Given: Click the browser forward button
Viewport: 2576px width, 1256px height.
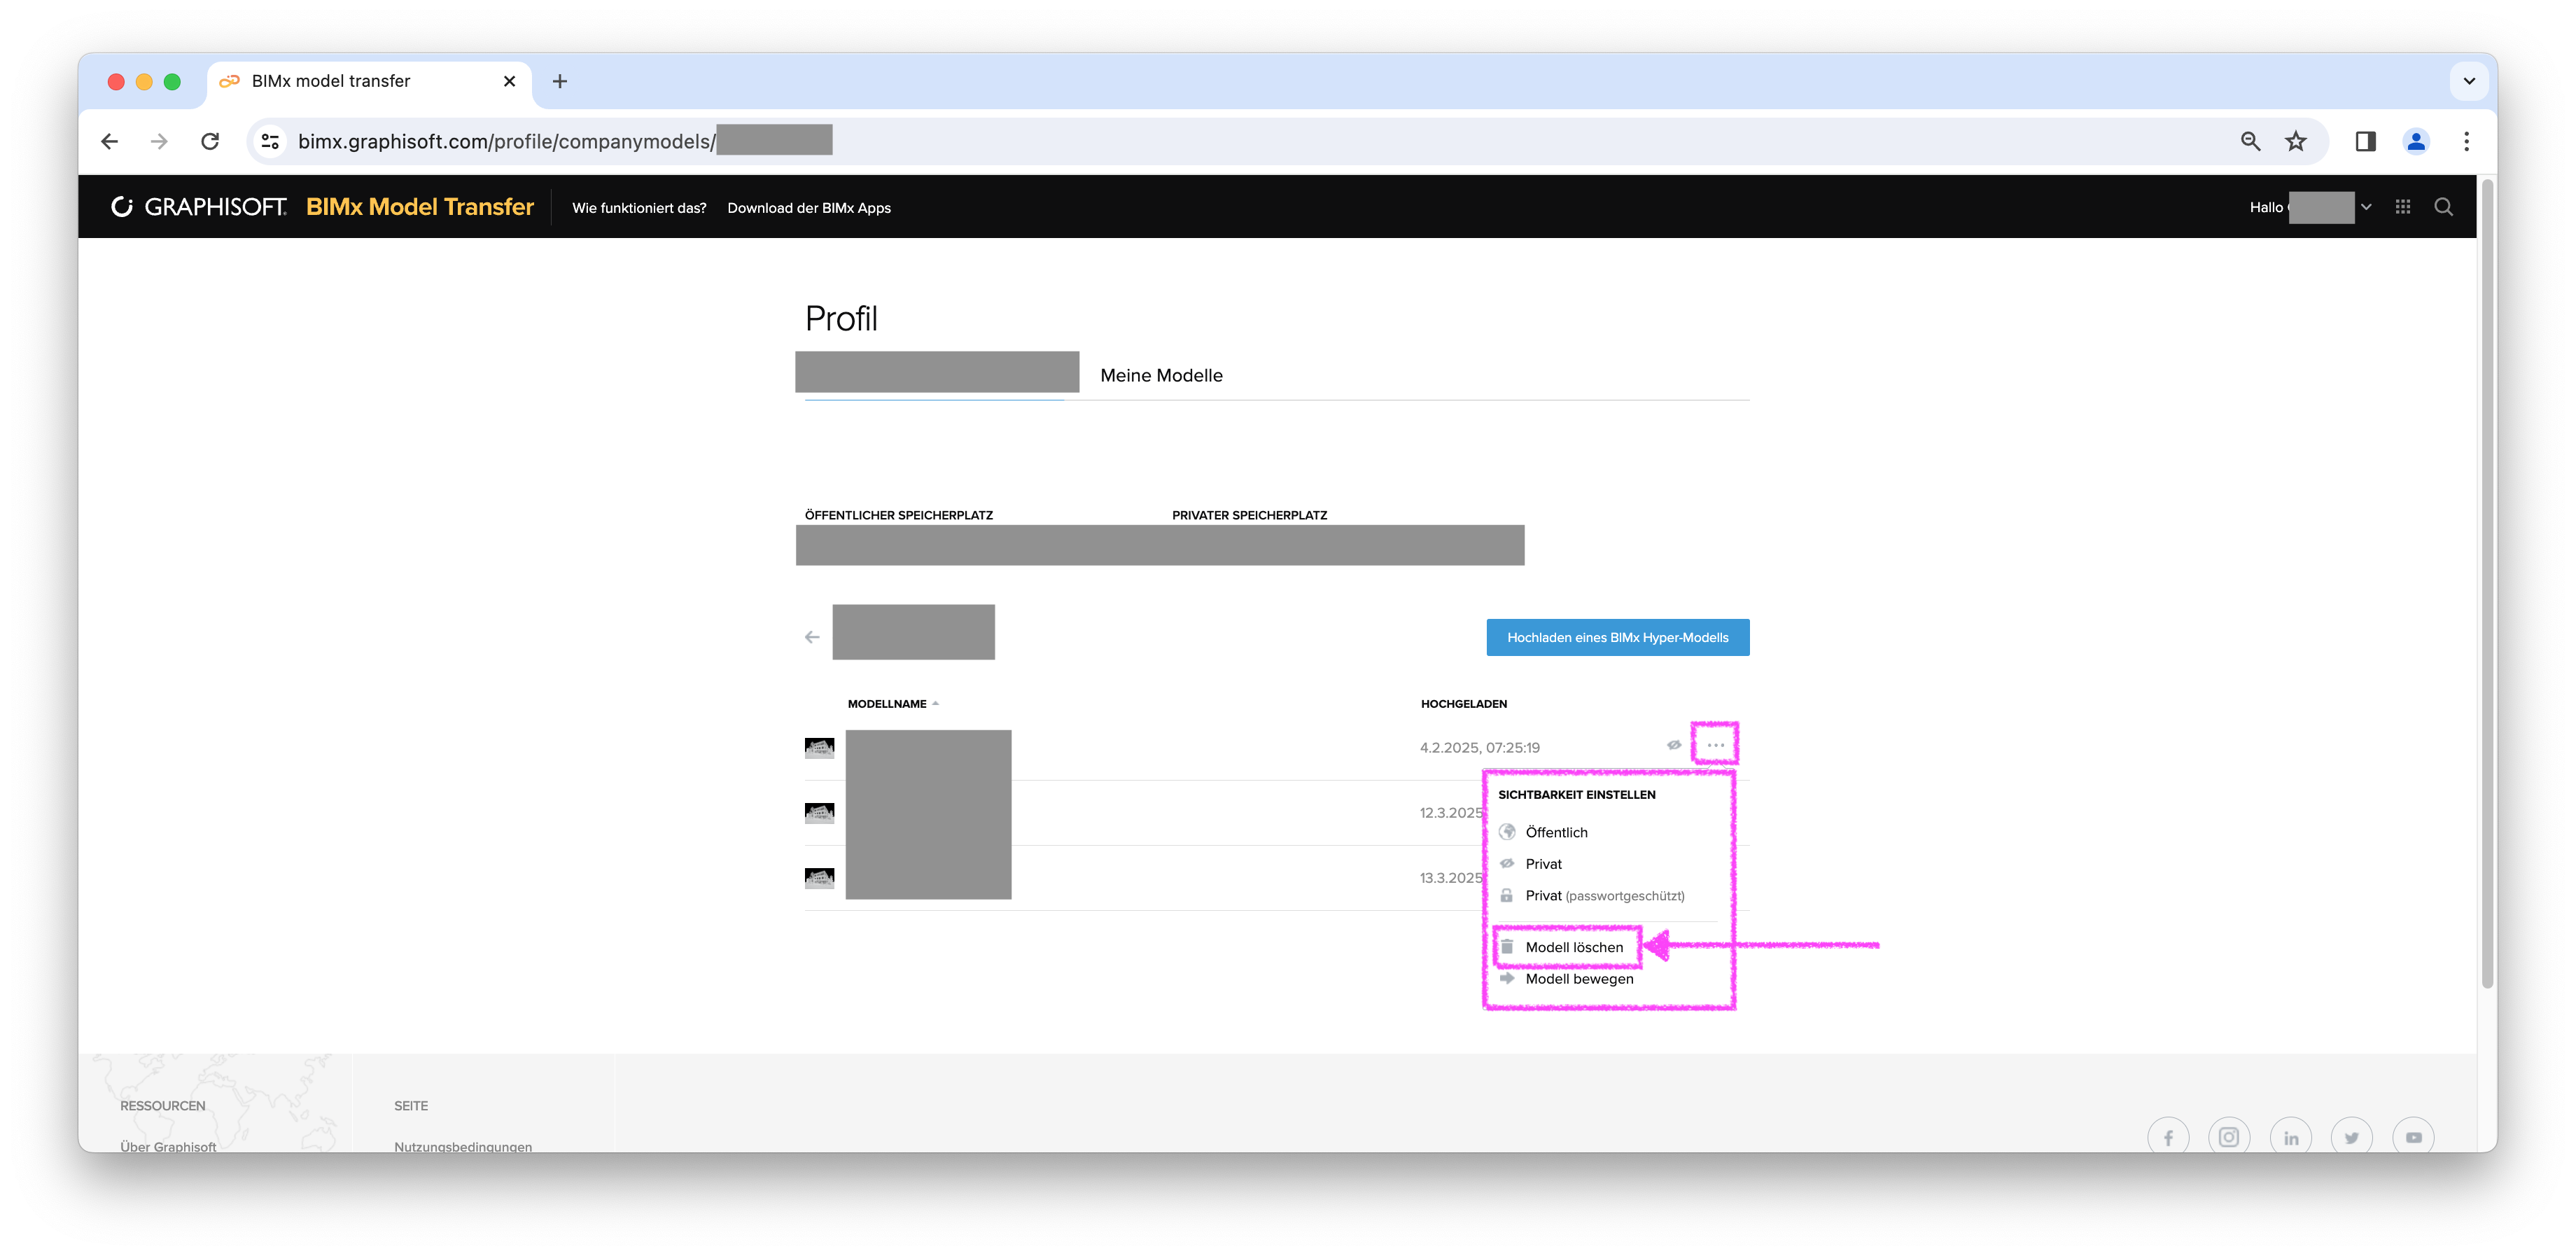Looking at the screenshot, I should coord(159,141).
